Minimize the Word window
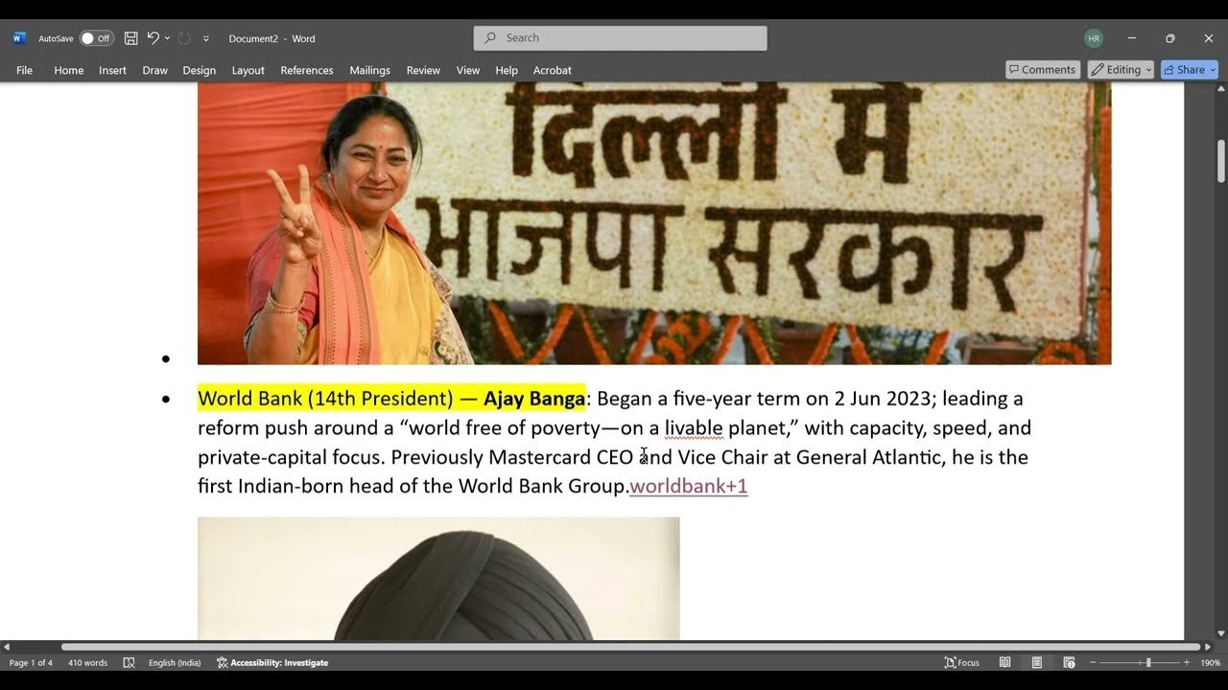Viewport: 1228px width, 690px height. point(1132,38)
